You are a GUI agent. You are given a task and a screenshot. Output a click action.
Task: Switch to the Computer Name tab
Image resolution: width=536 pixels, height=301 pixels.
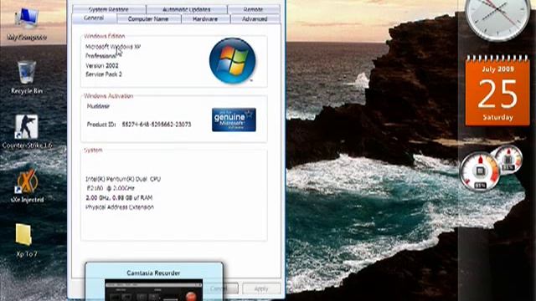click(148, 19)
